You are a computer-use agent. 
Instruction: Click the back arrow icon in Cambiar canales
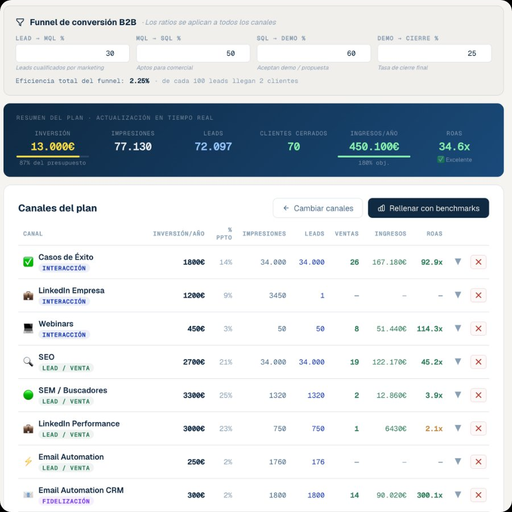click(286, 208)
